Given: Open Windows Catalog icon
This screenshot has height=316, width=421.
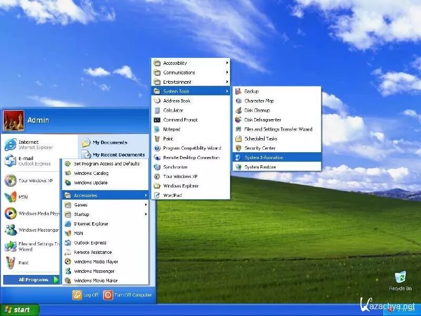Looking at the screenshot, I should (x=68, y=173).
